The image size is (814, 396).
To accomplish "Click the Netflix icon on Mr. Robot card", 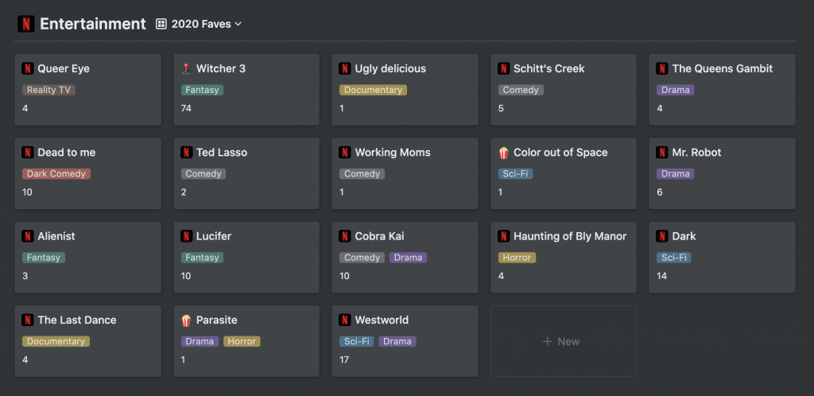I will pos(662,153).
